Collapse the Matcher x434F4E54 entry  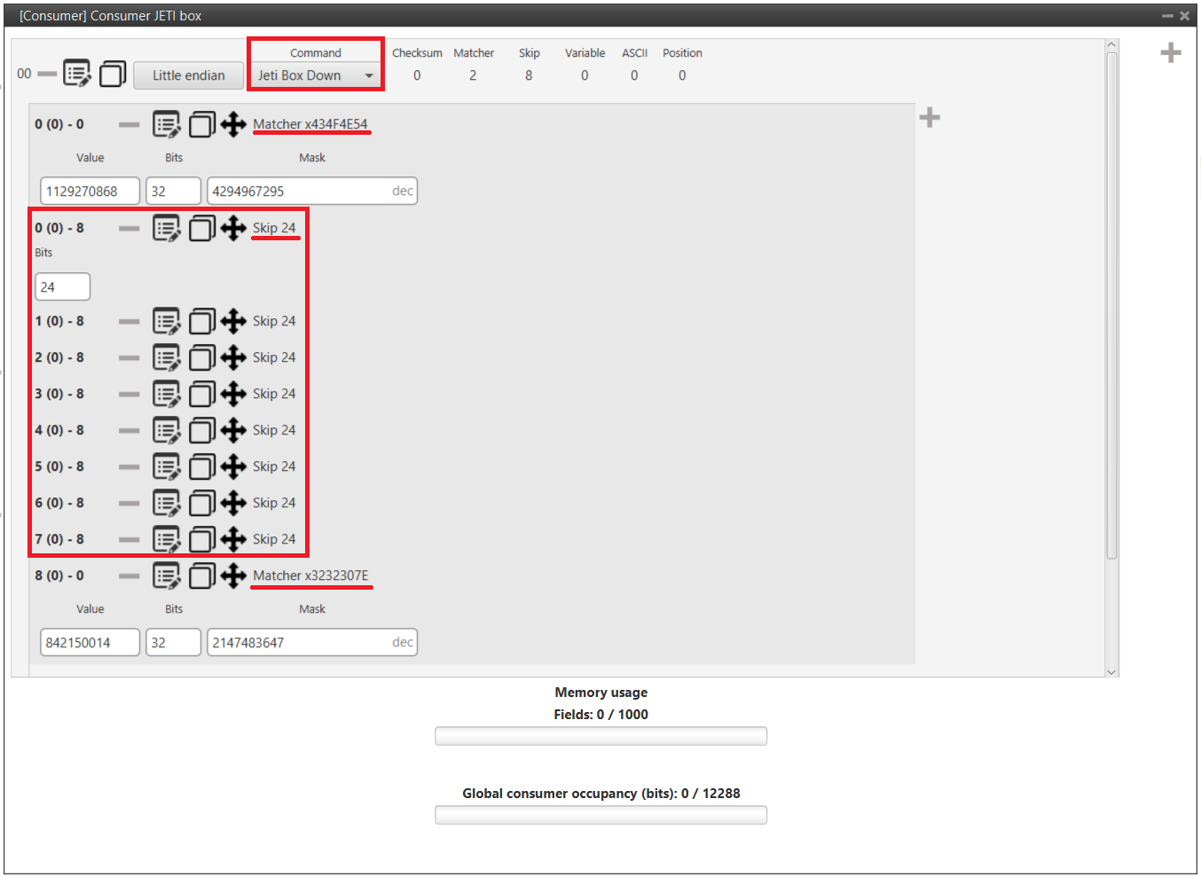pos(310,124)
